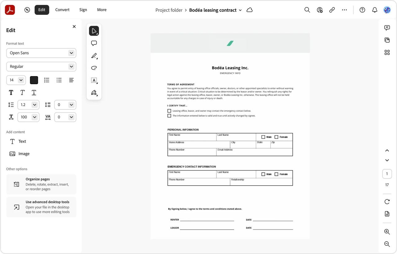397x254 pixels.
Task: Switch to the Convert tab
Action: coord(62,10)
